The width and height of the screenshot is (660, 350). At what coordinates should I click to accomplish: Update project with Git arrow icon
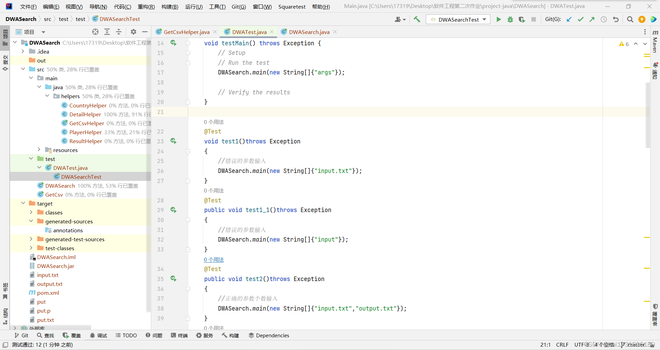(x=569, y=20)
